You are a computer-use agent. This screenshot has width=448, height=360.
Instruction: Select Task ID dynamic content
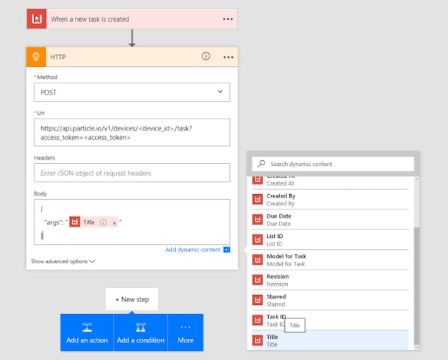tap(330, 320)
